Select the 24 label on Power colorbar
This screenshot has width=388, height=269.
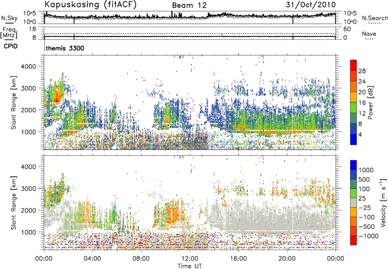(x=362, y=82)
